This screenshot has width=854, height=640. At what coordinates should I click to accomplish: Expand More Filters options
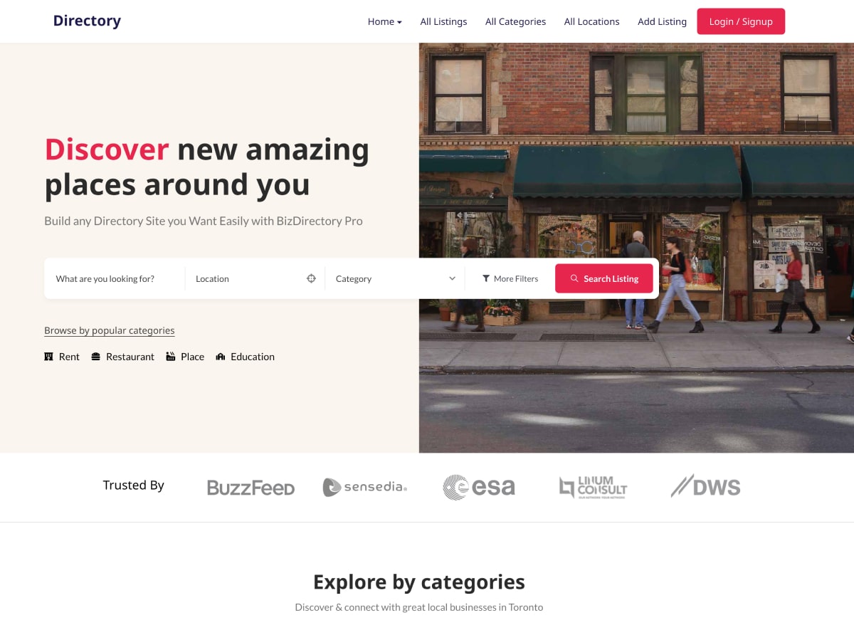[510, 278]
